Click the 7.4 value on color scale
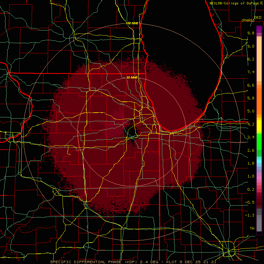The image size is (264, 264). point(251,72)
